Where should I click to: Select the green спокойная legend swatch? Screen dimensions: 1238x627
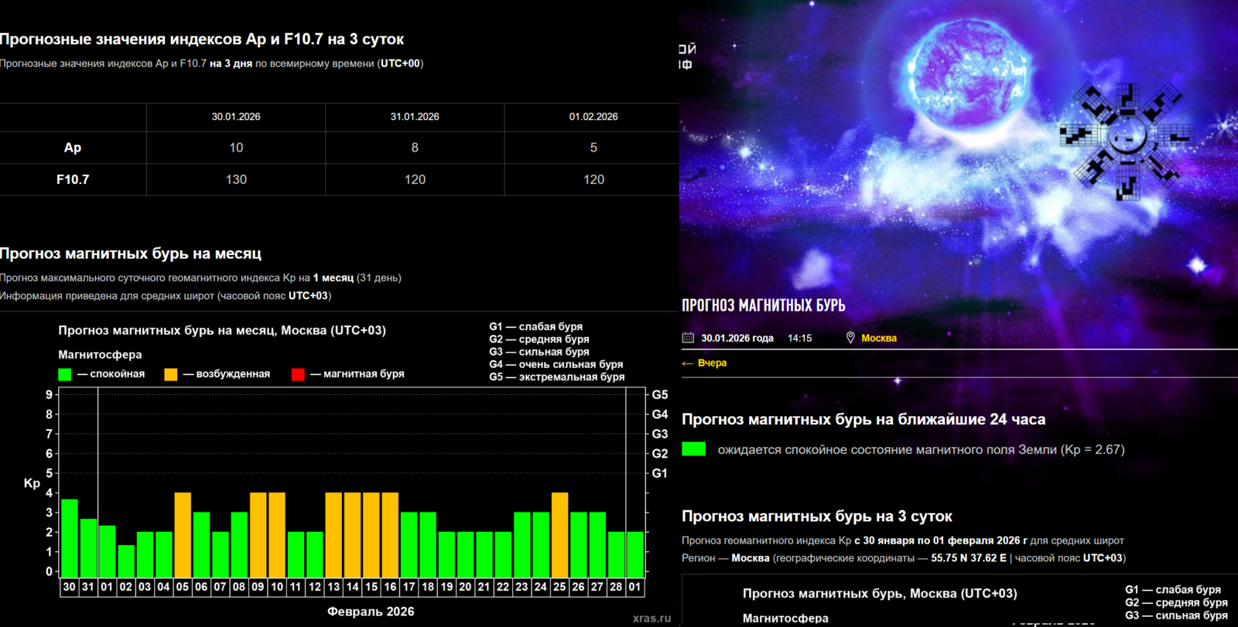[65, 374]
